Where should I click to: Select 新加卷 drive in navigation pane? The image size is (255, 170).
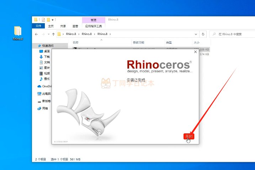[x=44, y=101]
